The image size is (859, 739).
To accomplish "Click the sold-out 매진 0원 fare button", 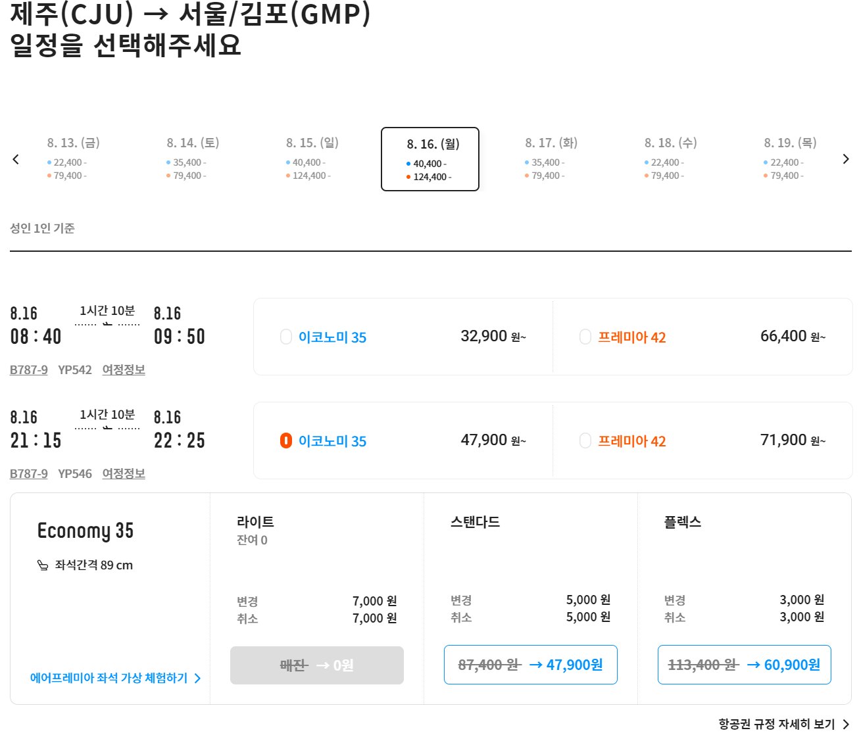I will click(316, 665).
